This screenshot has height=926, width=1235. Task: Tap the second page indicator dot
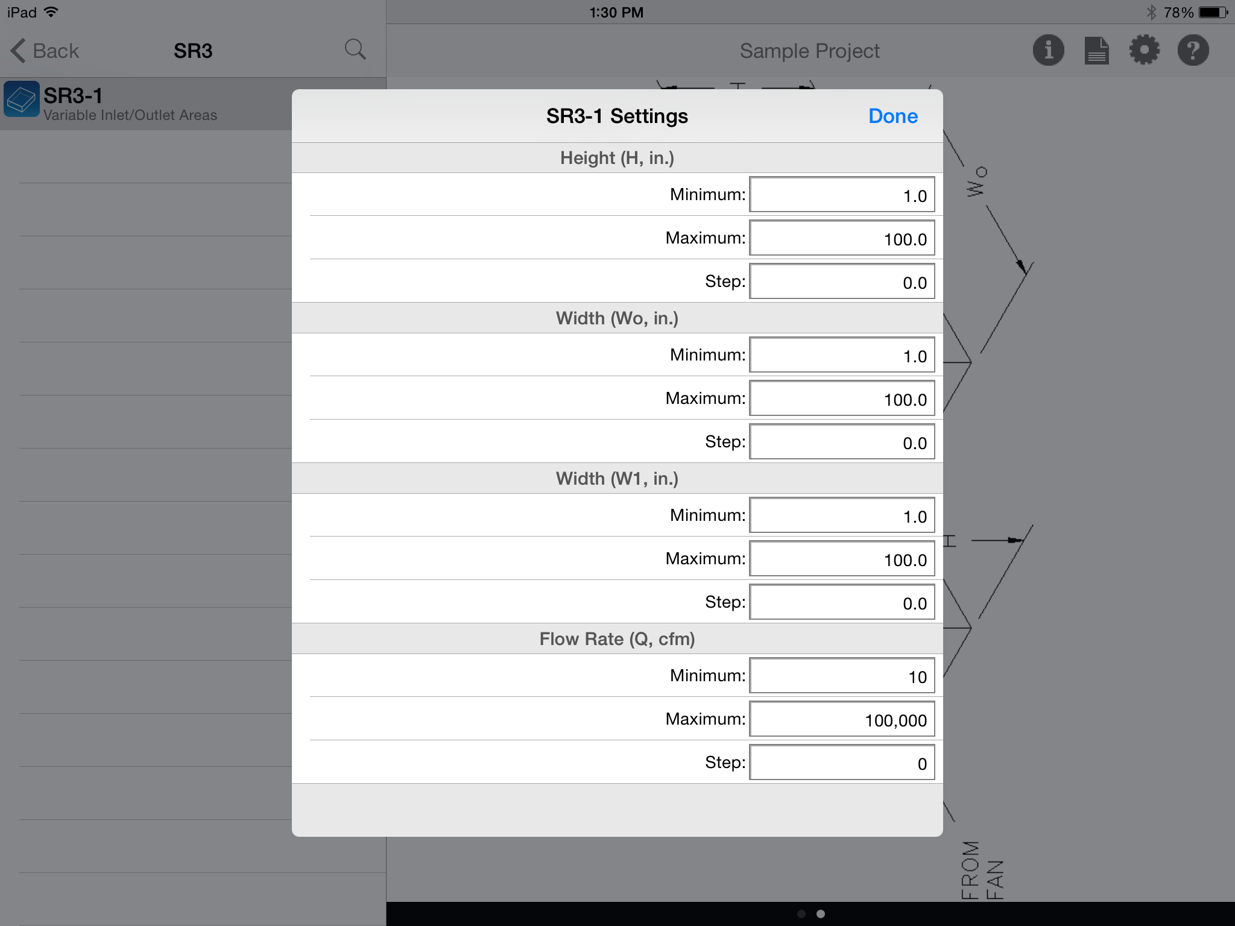[820, 913]
